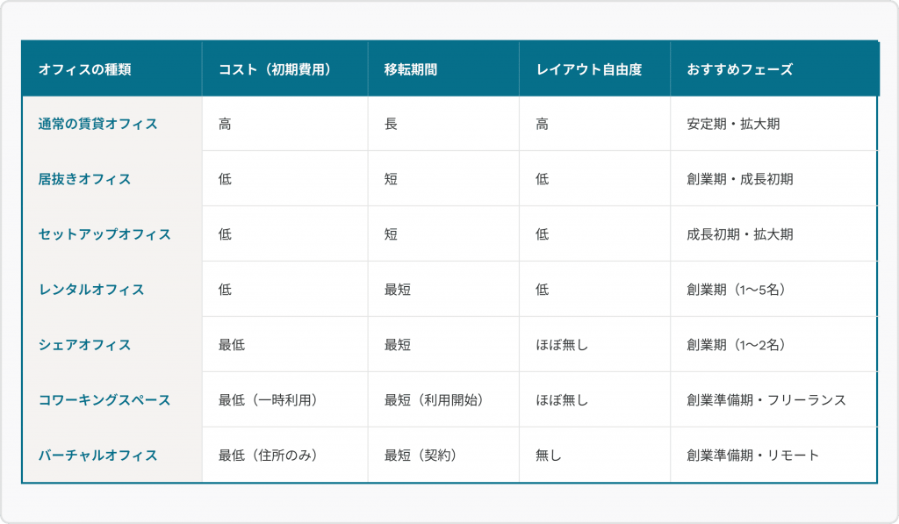Select the 通常の賃貸オフィス row label
Screen dimensions: 899x524
[x=97, y=124]
